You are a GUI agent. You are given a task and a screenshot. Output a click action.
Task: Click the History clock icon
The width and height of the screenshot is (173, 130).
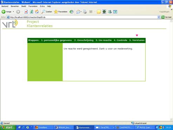(x=72, y=12)
